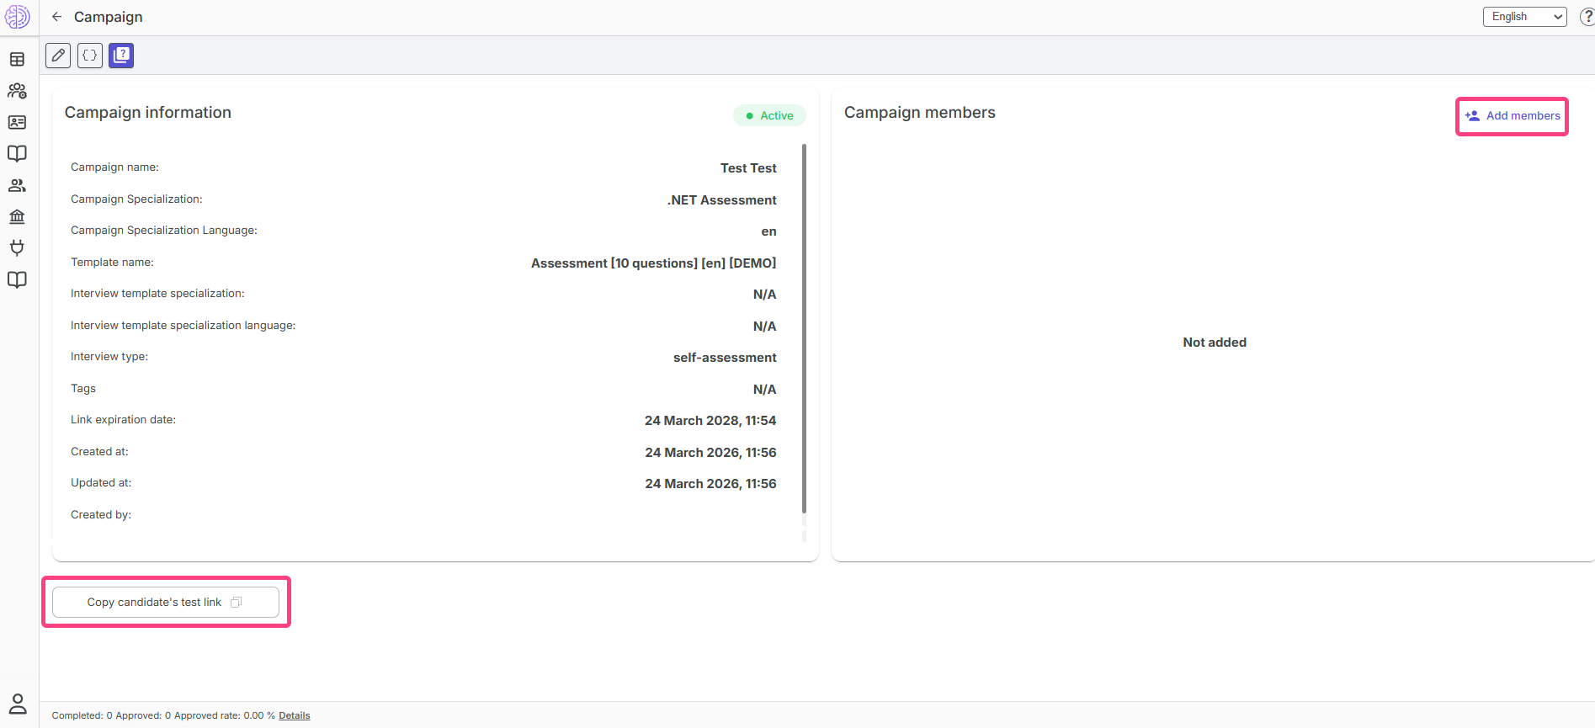Click the ID card sidebar icon

[17, 122]
